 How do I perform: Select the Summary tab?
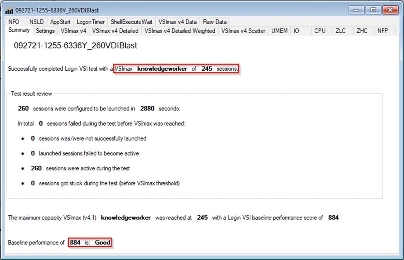19,30
